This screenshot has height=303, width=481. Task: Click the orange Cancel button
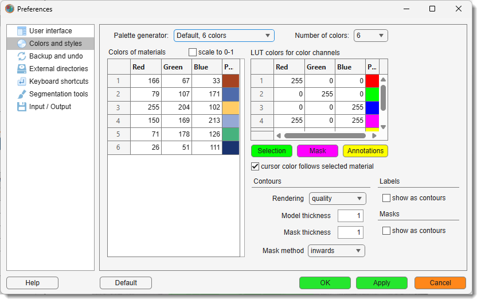pos(440,283)
